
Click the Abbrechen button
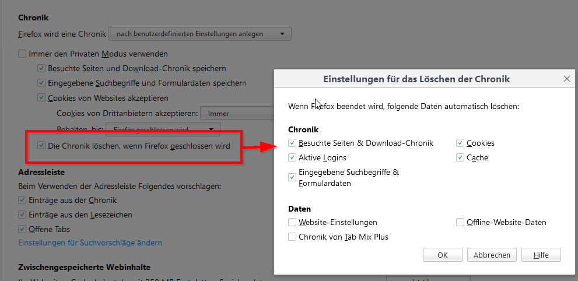point(492,255)
